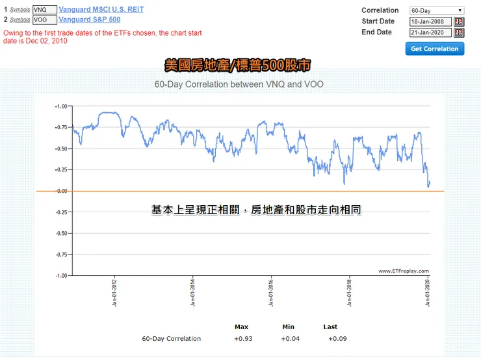Click the Get Correlation button
481x357 pixels.
coord(435,49)
